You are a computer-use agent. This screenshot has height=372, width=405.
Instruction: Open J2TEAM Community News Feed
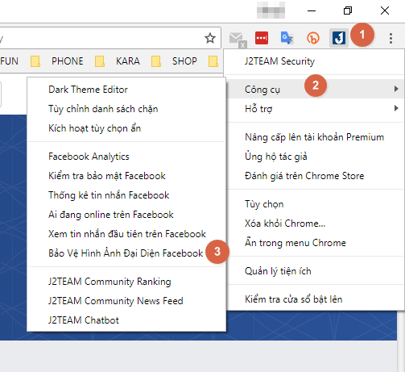click(126, 301)
